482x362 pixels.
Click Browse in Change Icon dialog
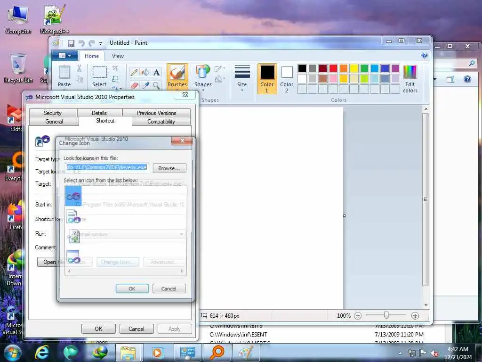click(169, 168)
